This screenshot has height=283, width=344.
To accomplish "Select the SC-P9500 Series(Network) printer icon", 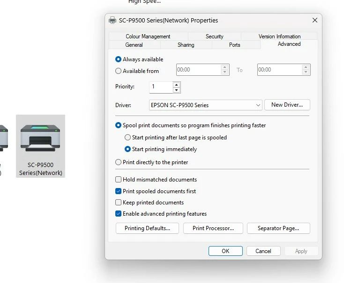I will tap(40, 146).
